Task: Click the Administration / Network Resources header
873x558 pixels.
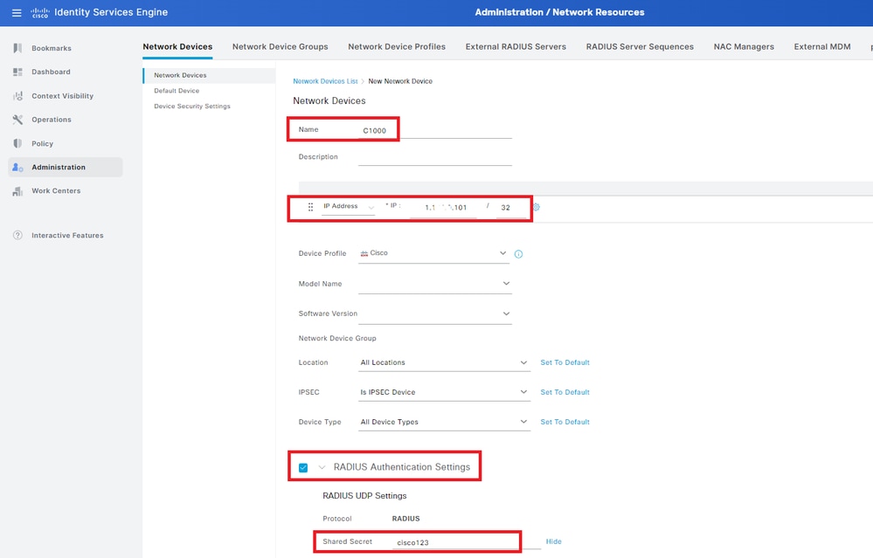Action: (x=559, y=12)
